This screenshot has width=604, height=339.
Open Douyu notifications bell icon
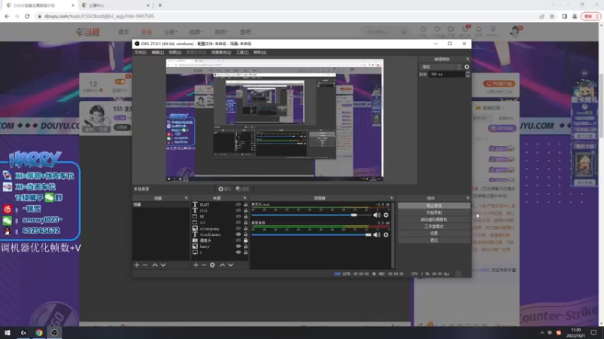point(479,29)
